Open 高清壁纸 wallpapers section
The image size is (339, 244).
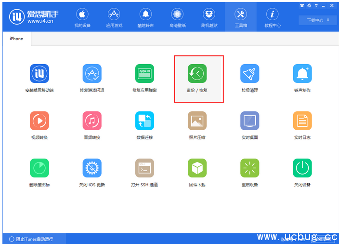coord(178,18)
